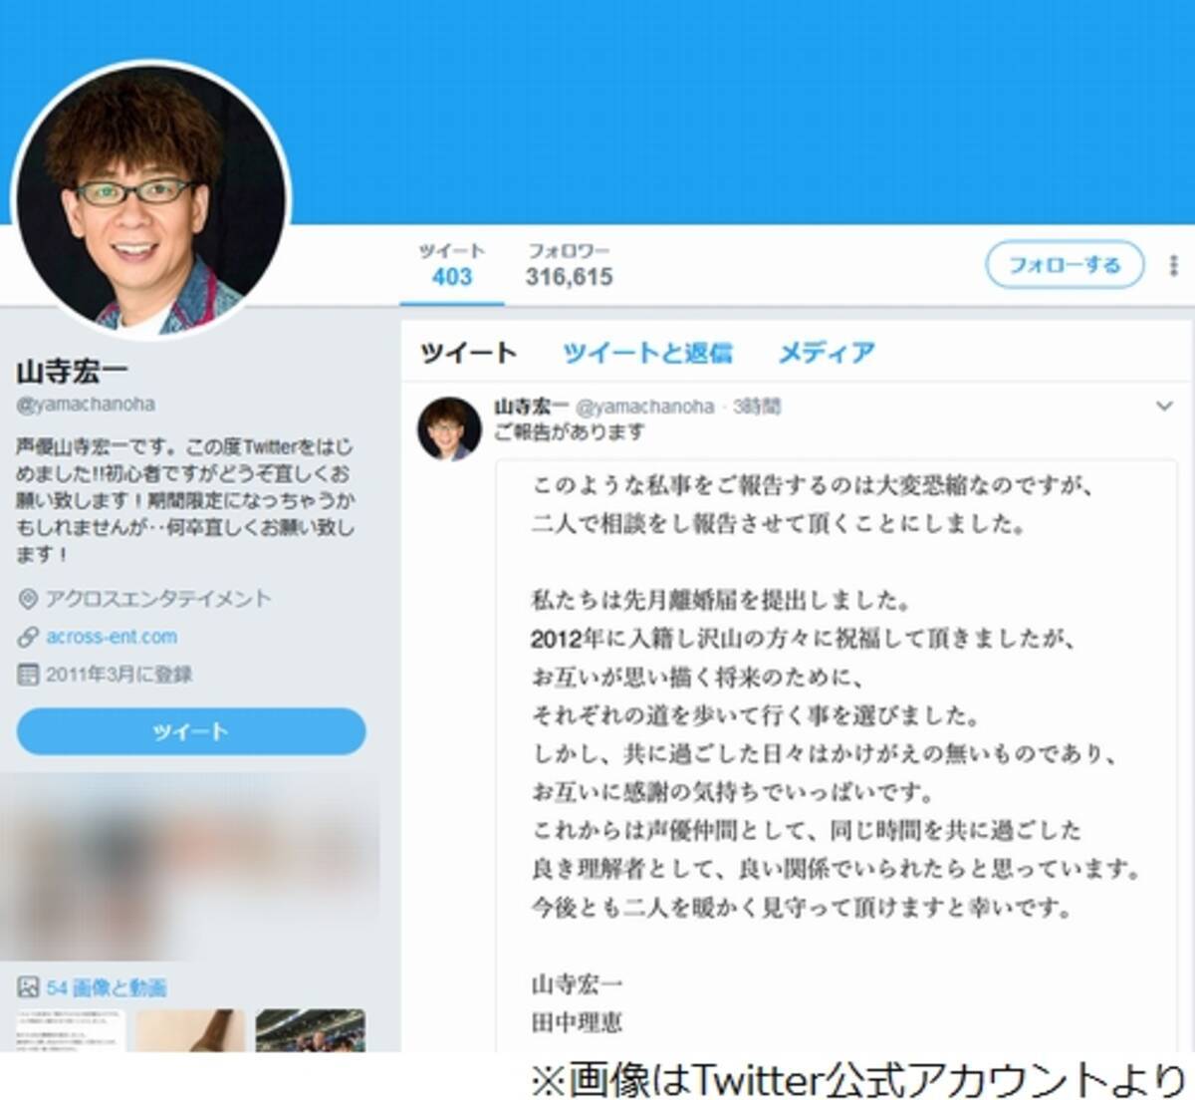
Task: Open the across-ent.com link
Action: [x=112, y=637]
